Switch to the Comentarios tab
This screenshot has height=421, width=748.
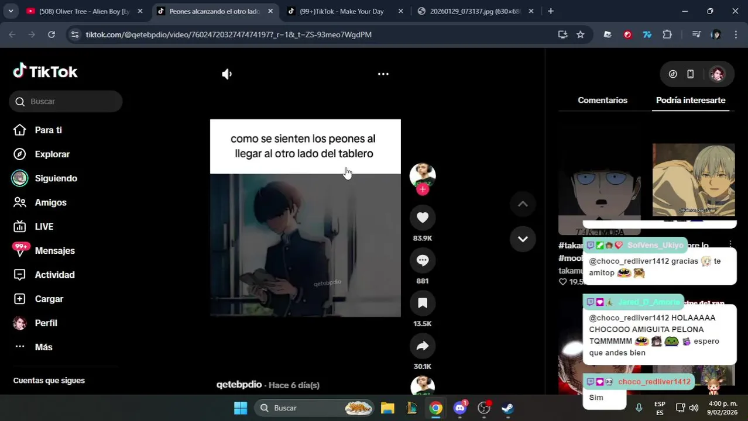coord(602,101)
